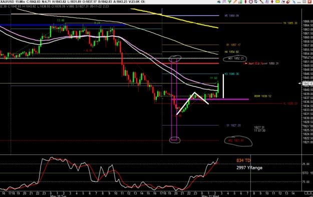Screen dimensions: 313x197
Task: Click the 1827.31 crosshair price readout
Action: (x=259, y=127)
